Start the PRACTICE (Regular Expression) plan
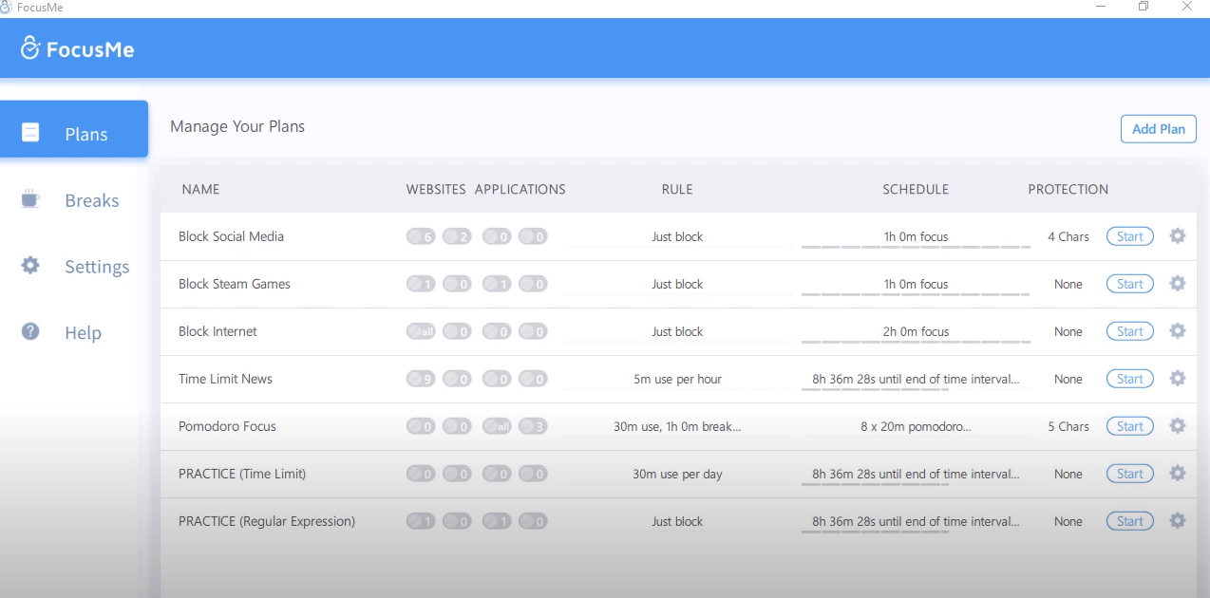This screenshot has height=598, width=1210. point(1130,521)
